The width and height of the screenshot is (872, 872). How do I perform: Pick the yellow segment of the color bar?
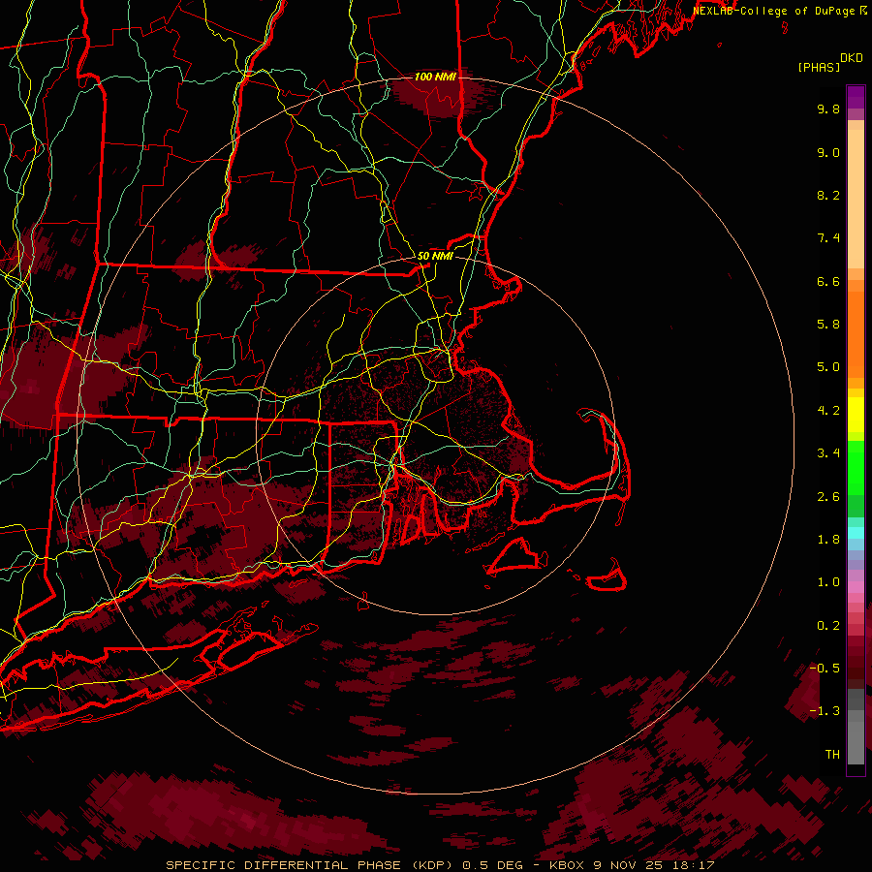856,415
